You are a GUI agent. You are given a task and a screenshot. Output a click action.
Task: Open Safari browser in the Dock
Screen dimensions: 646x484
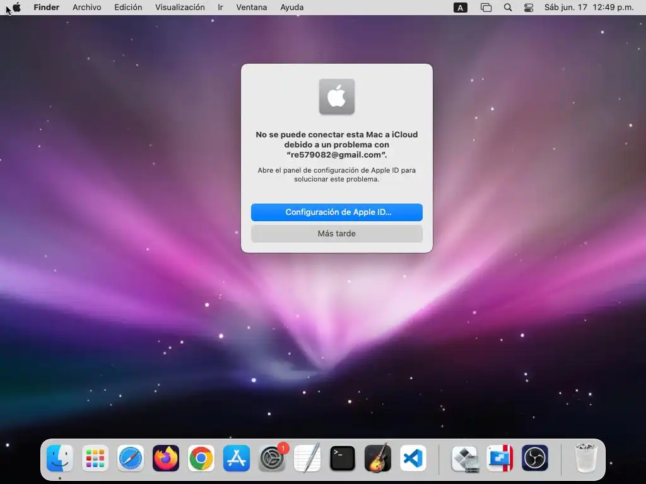pyautogui.click(x=131, y=458)
